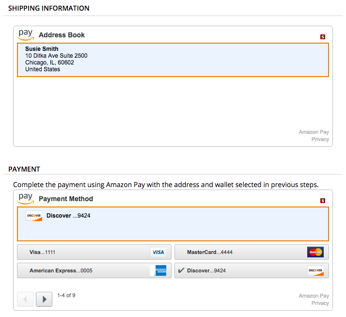This screenshot has width=346, height=317.
Task: Click the 'Payment Method' heading
Action: [66, 199]
